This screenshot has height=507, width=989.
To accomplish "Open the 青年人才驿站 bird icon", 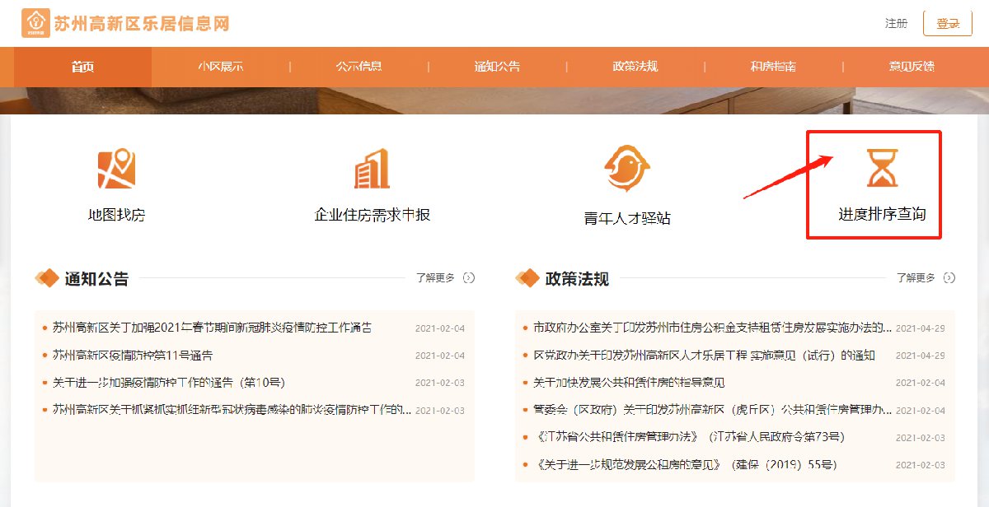I will pyautogui.click(x=626, y=169).
